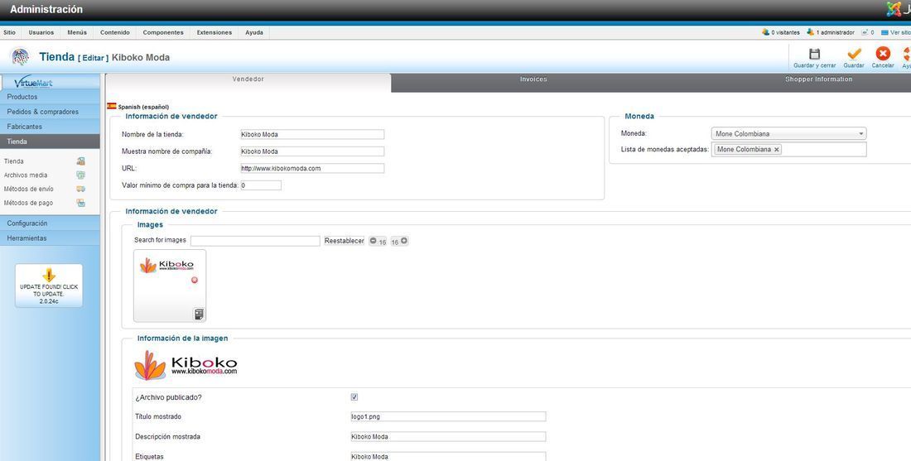Click the Spanish flag language icon
Screen dimensions: 911x461
click(112, 106)
